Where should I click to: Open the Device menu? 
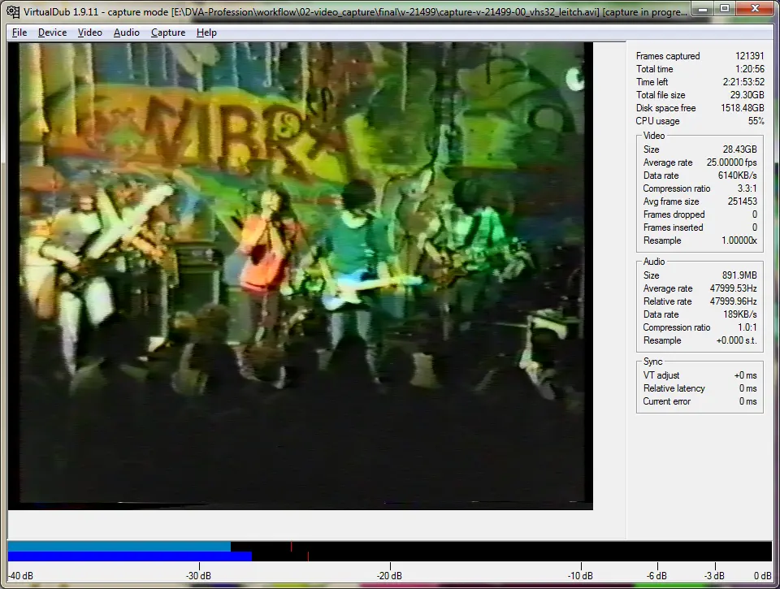52,32
